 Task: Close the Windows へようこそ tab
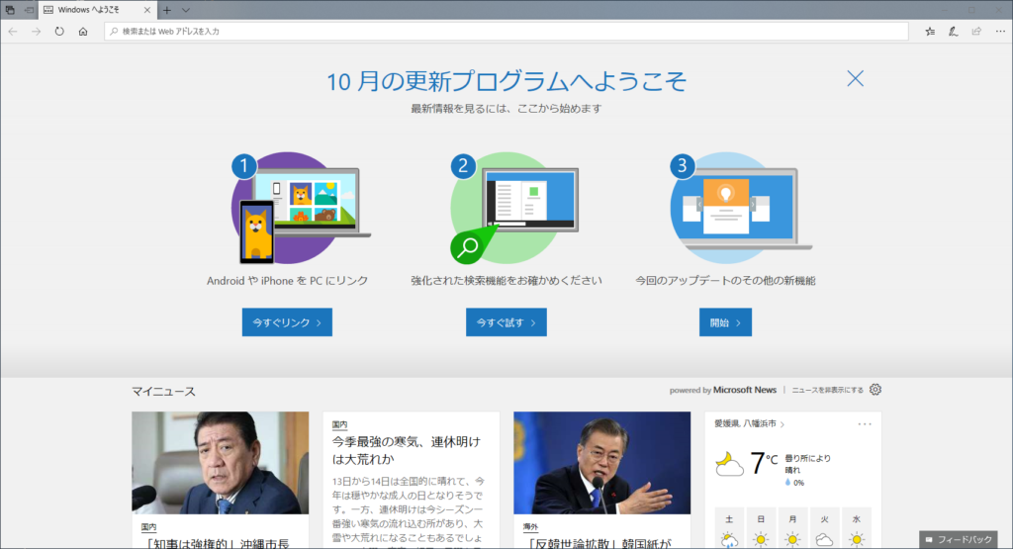(x=146, y=10)
